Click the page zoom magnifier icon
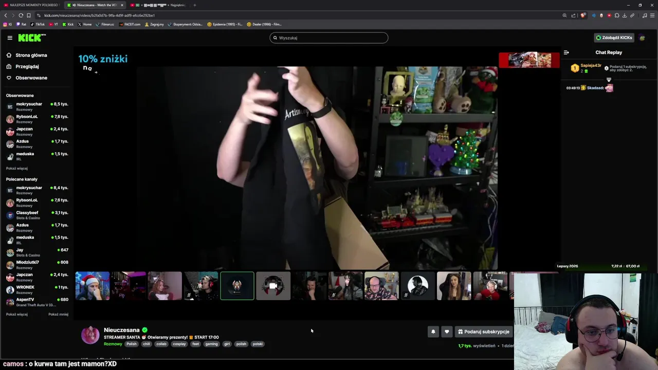Image resolution: width=658 pixels, height=370 pixels. (564, 15)
